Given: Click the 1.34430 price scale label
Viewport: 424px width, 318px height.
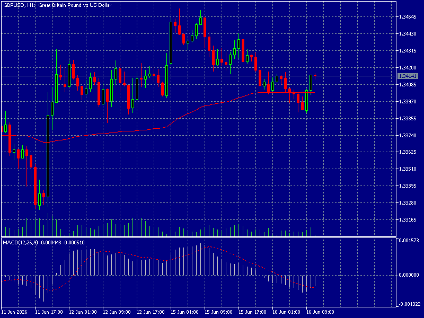Looking at the screenshot, I should (x=408, y=34).
